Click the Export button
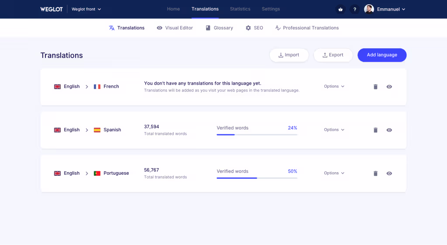 click(333, 55)
